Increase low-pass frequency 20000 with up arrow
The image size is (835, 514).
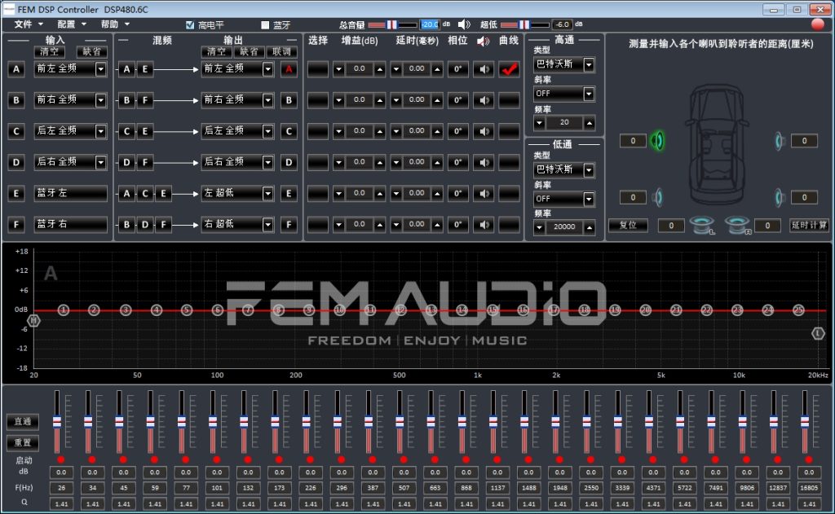[x=589, y=227]
